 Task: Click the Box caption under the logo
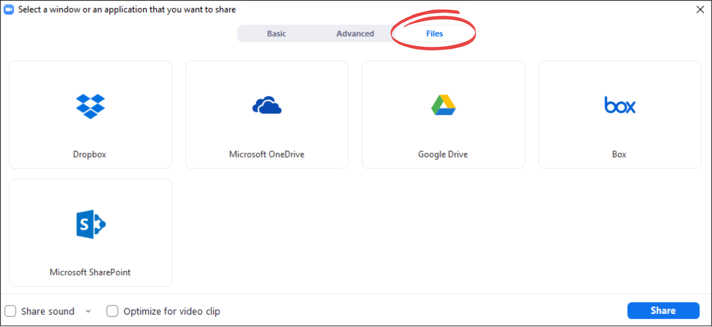click(619, 154)
